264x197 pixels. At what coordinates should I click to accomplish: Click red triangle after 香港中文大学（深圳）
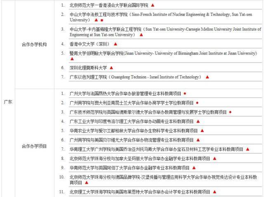115,44
